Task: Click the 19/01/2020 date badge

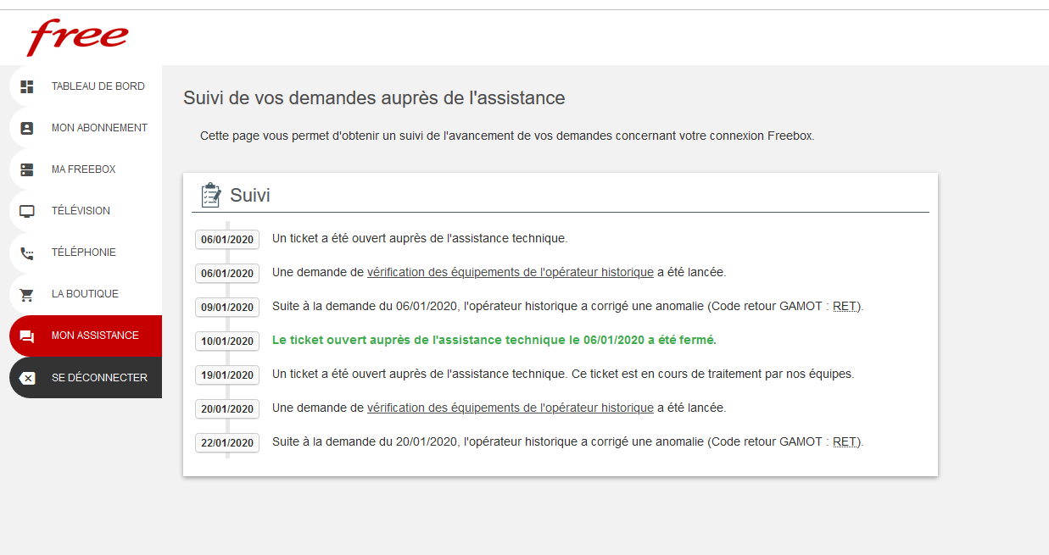Action: click(227, 375)
